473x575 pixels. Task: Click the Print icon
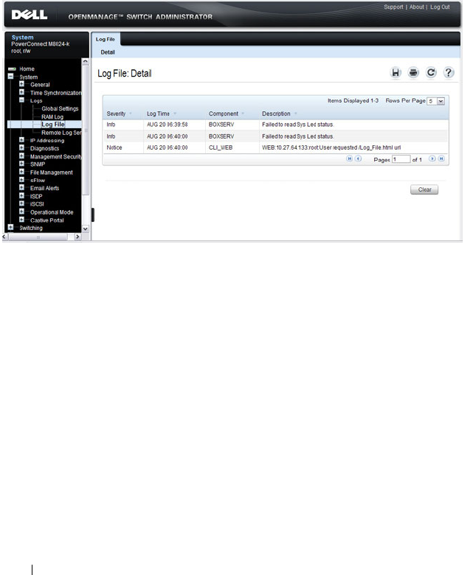[x=413, y=72]
